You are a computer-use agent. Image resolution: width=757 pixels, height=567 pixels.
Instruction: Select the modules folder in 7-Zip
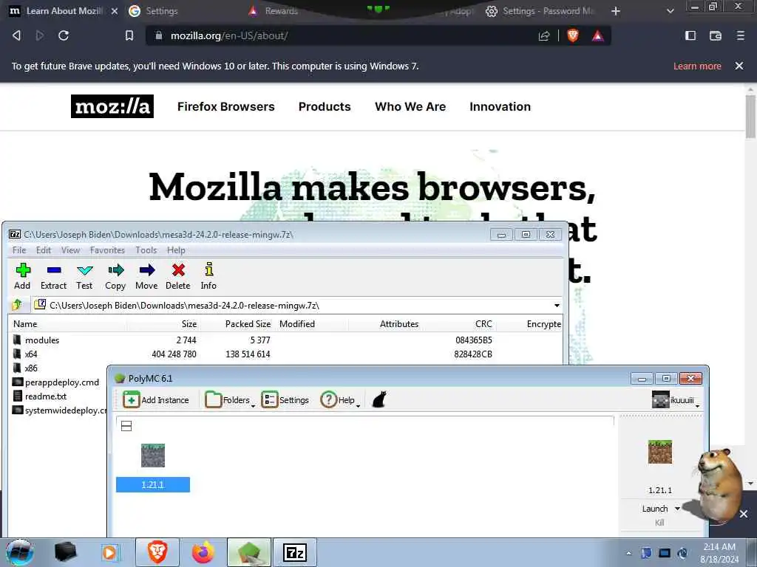pos(42,340)
